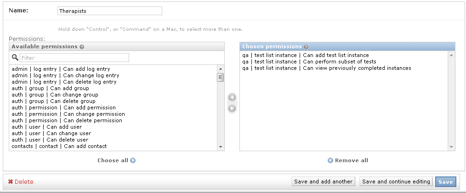Click the blue Save button

(x=445, y=182)
